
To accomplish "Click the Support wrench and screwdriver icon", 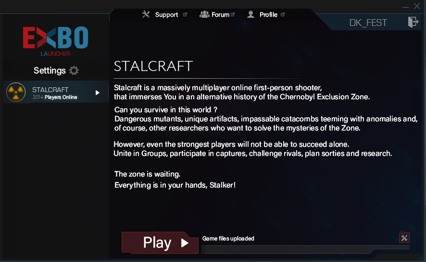I will pyautogui.click(x=146, y=14).
